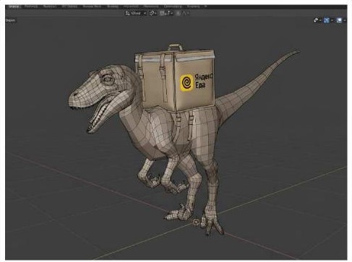Toggle viewport gizmos button
352x262 pixels.
pos(326,20)
